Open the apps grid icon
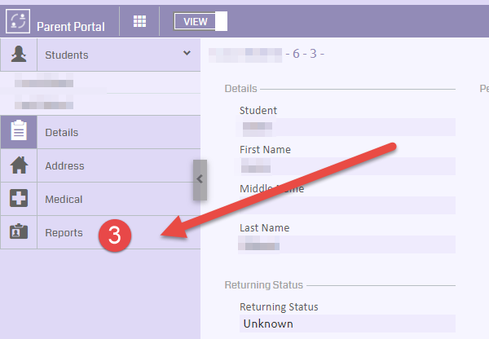Viewport: 489px width, 339px height. coord(139,22)
